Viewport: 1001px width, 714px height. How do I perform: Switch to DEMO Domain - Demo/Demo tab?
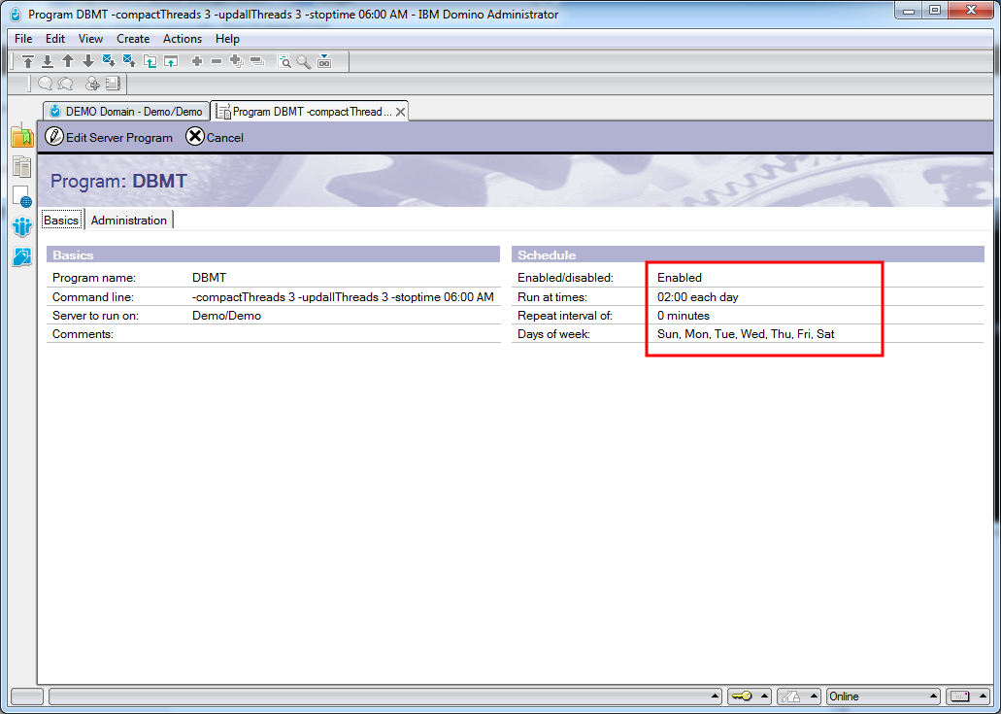(126, 112)
